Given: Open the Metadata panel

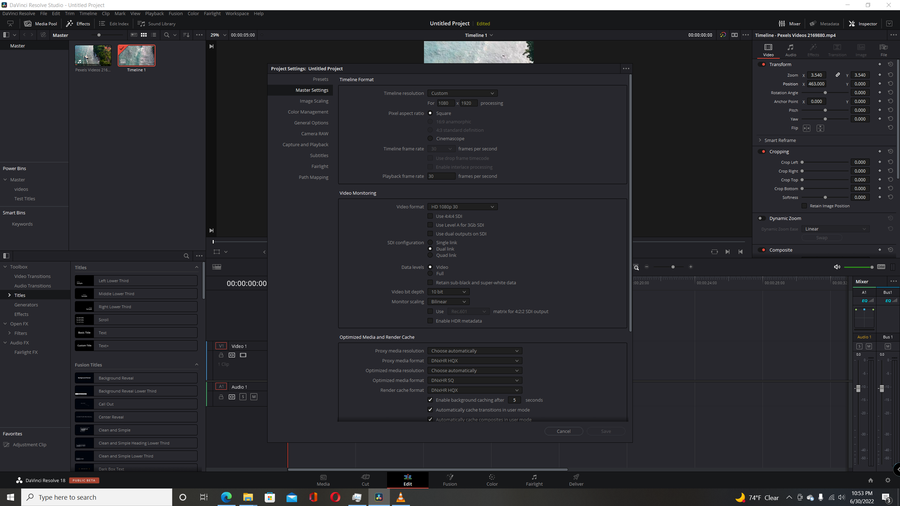Looking at the screenshot, I should [824, 24].
